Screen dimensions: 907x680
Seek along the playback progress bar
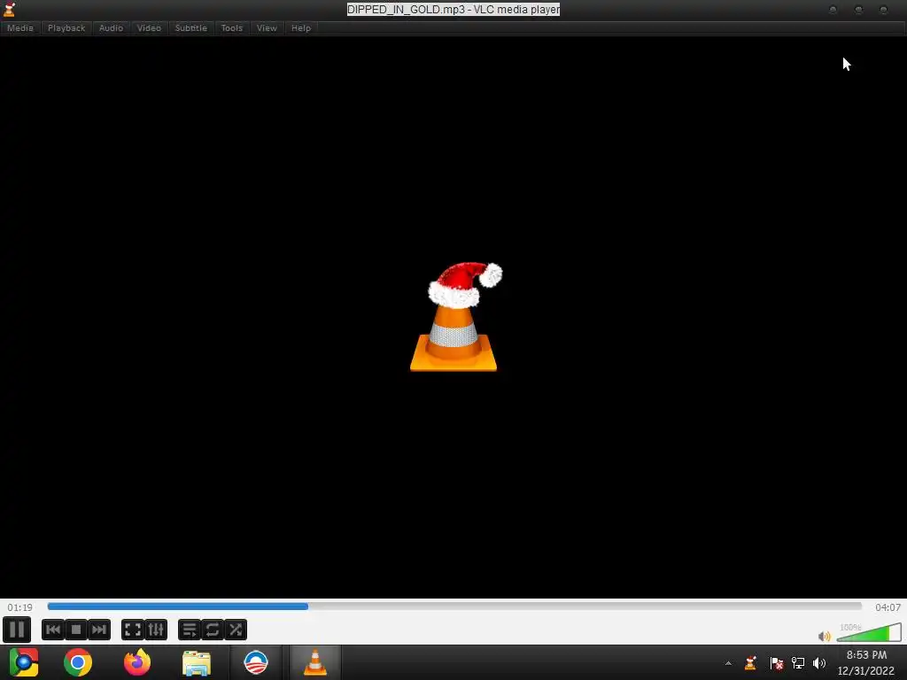coord(454,606)
